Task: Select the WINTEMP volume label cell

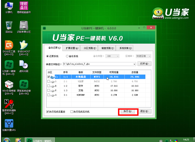Action: point(81,95)
